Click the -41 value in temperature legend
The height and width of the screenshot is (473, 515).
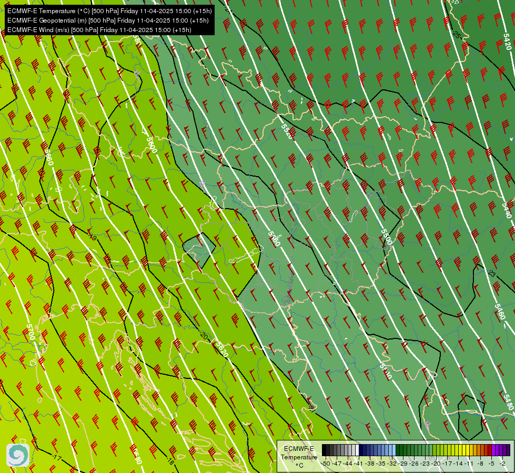click(x=359, y=464)
